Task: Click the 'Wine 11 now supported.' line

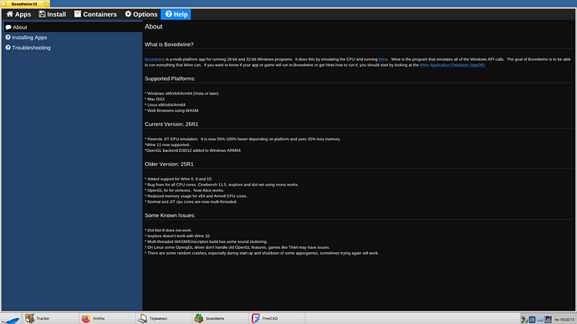Action: pos(167,144)
